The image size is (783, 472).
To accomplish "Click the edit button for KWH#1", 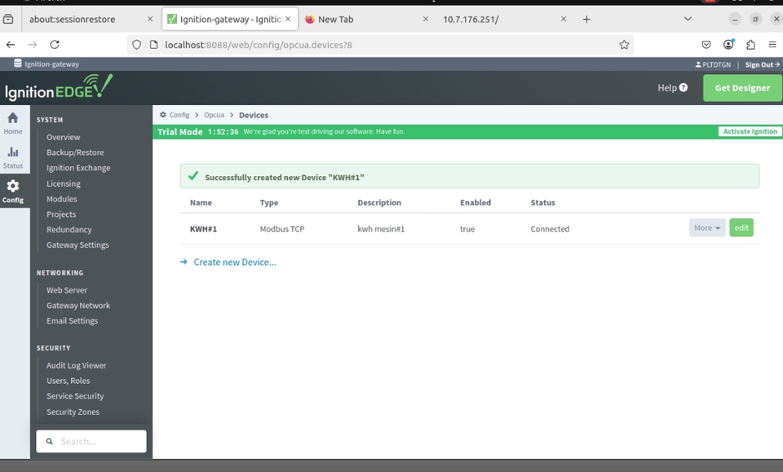I will click(741, 228).
